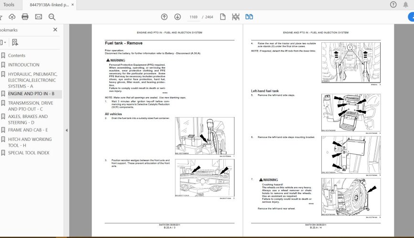Collapse the navigation pane with arrow handle
This screenshot has height=238, width=414.
coord(66,130)
